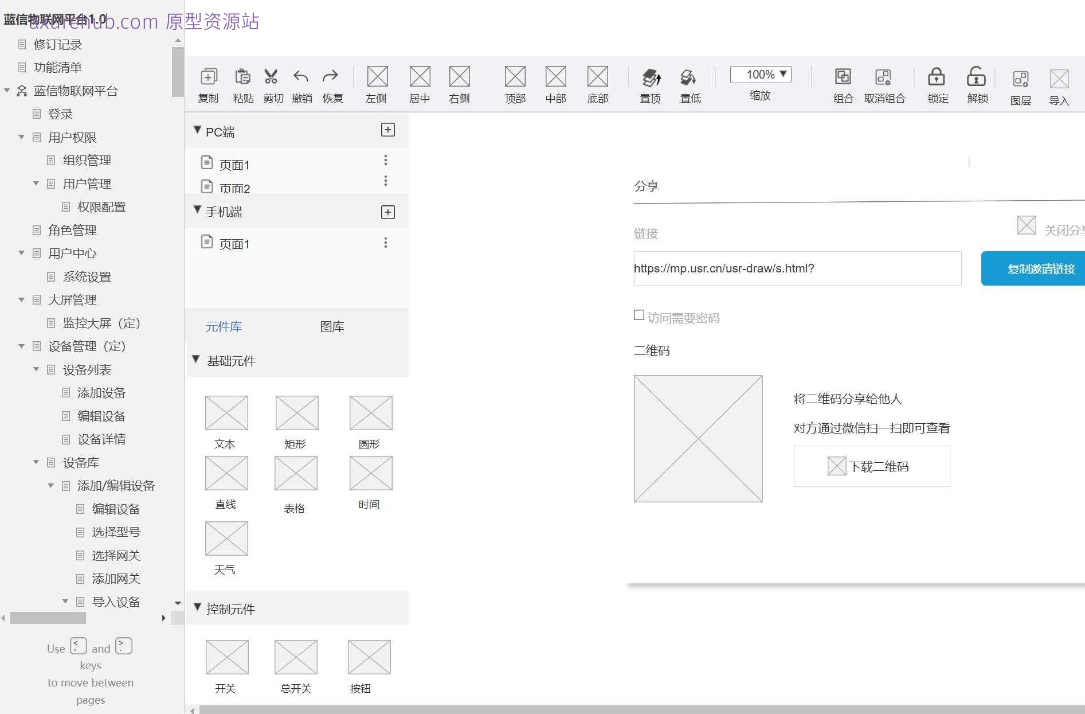Image resolution: width=1085 pixels, height=714 pixels.
Task: Open the 100% zoom dropdown
Action: [761, 75]
